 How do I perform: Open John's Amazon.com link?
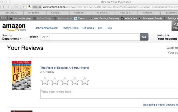[x=47, y=28]
